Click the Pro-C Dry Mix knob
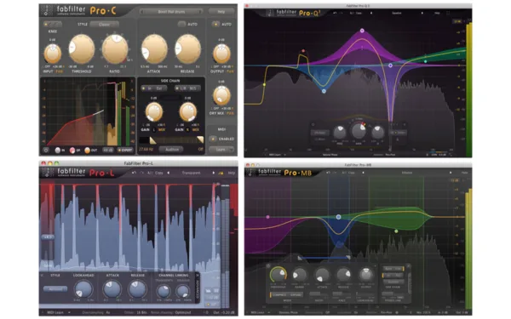 pyautogui.click(x=221, y=95)
